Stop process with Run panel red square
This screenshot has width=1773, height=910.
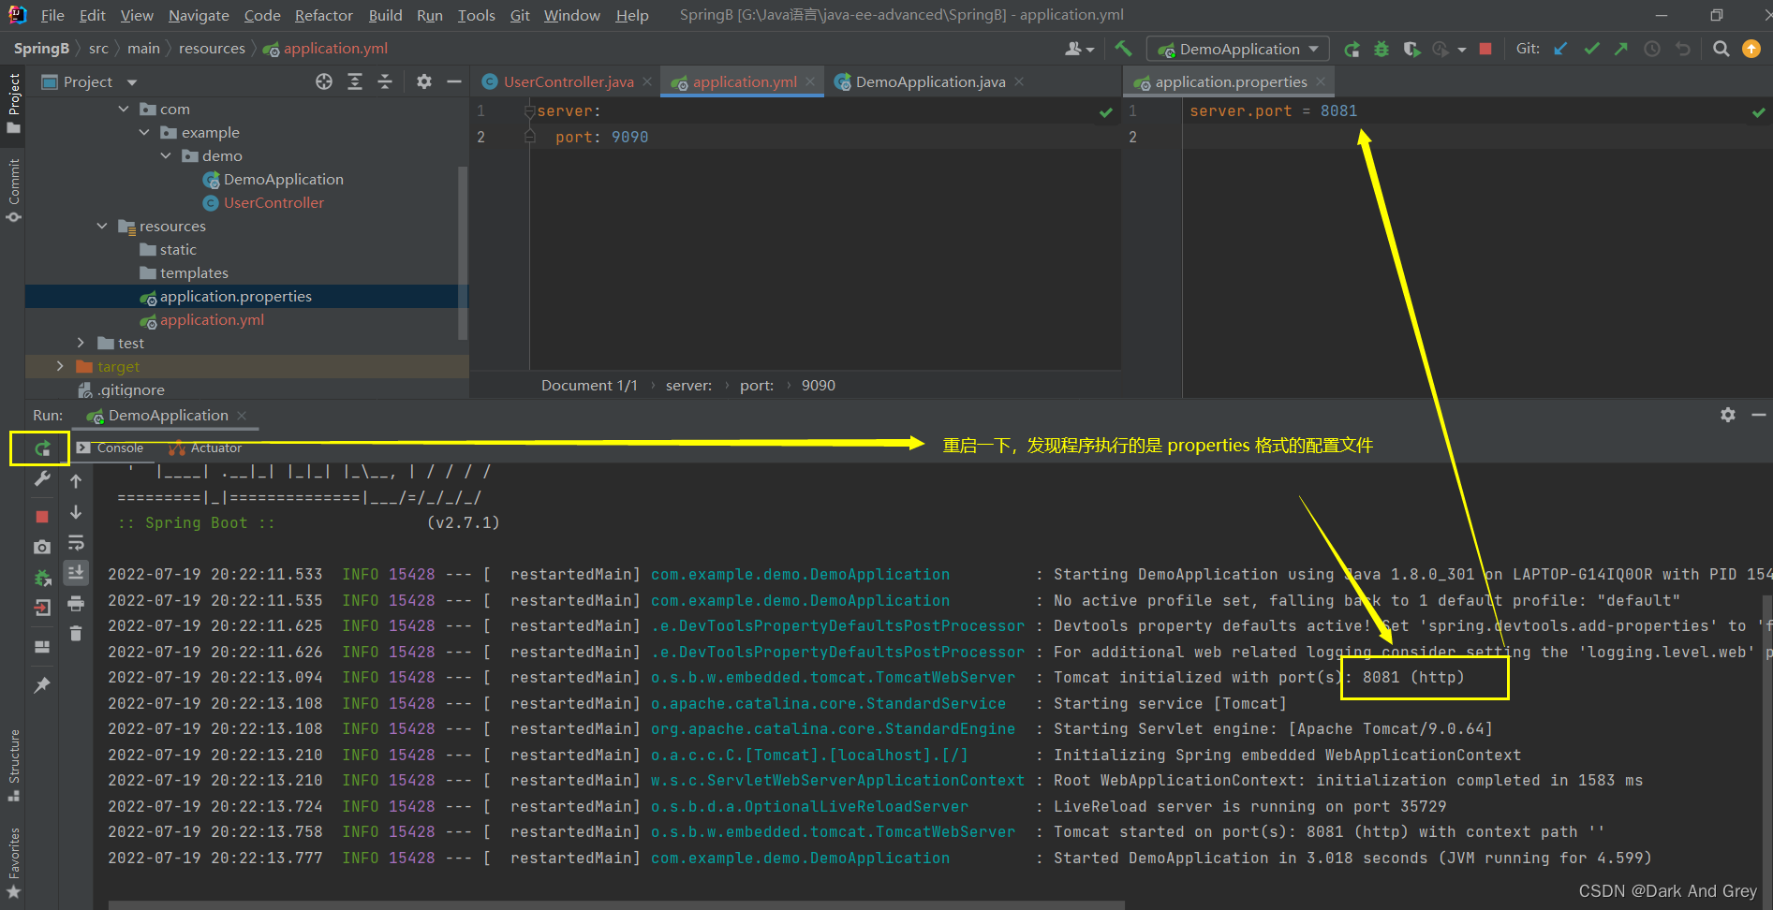42,516
